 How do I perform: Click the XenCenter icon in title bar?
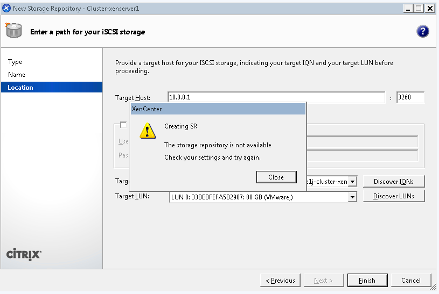coord(6,8)
